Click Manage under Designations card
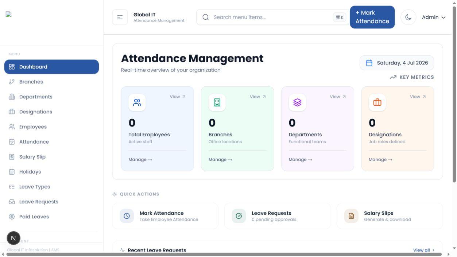 [x=380, y=159]
